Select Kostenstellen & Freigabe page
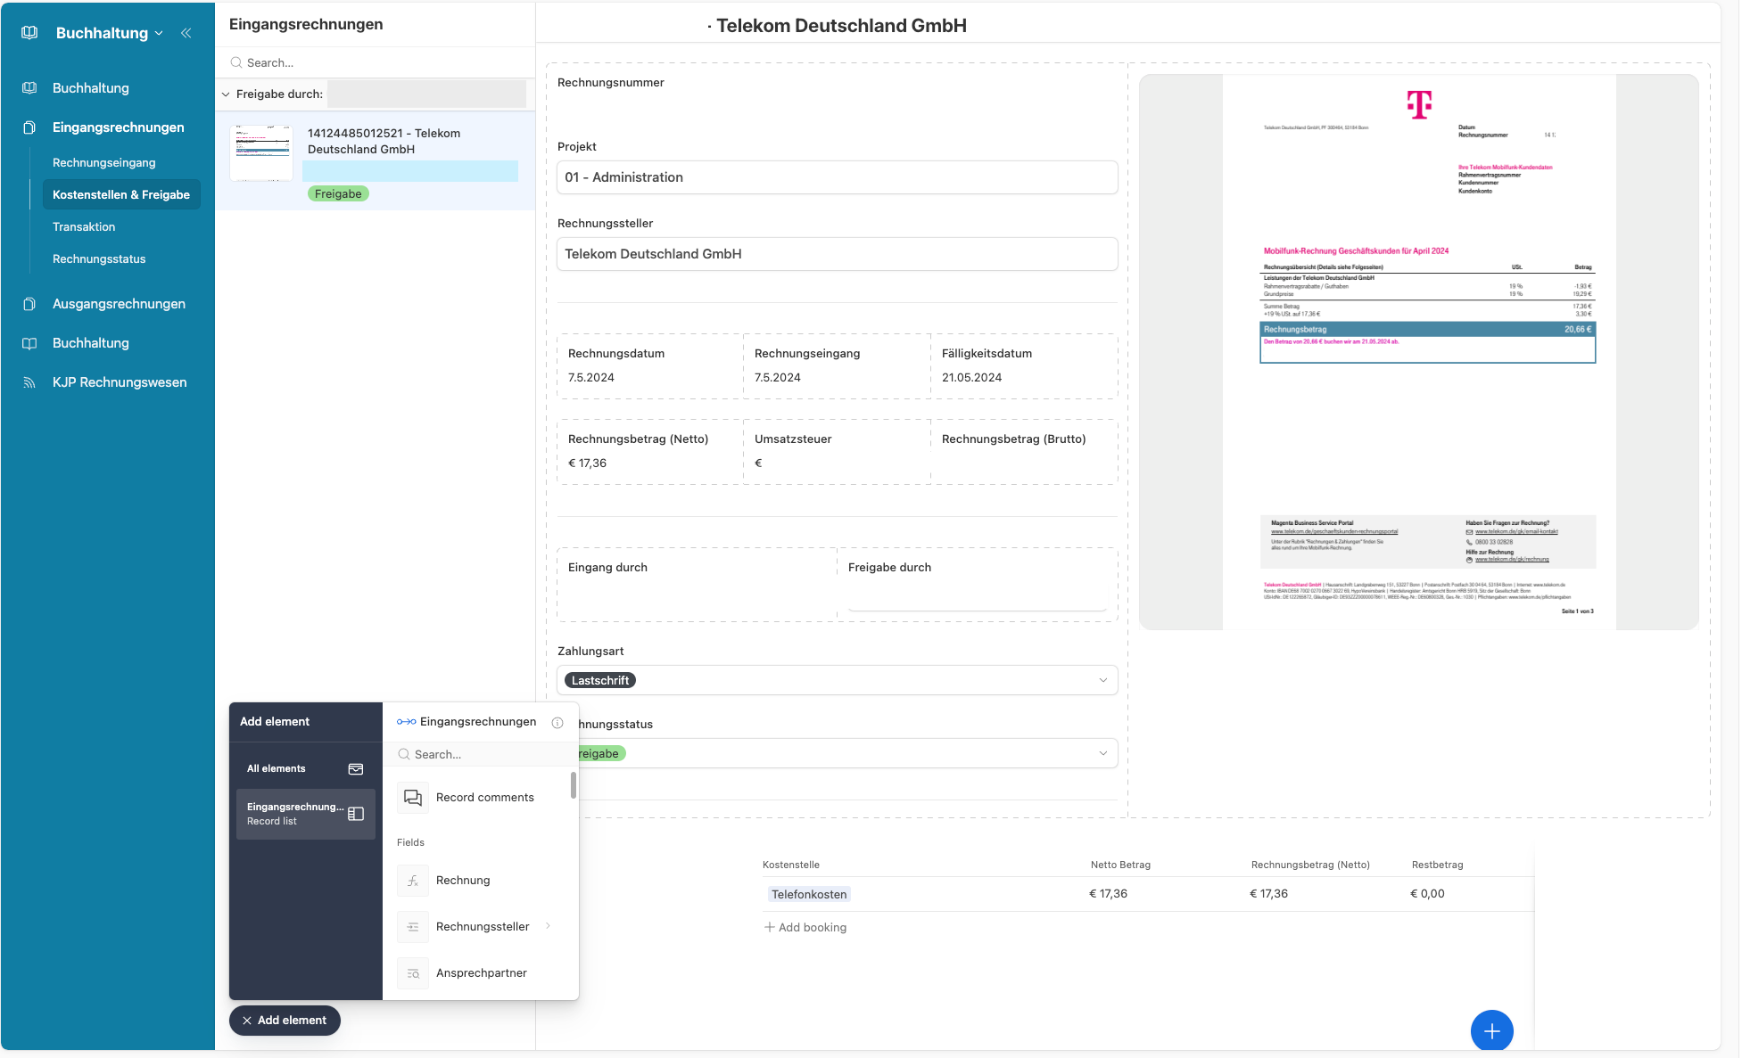 click(121, 194)
